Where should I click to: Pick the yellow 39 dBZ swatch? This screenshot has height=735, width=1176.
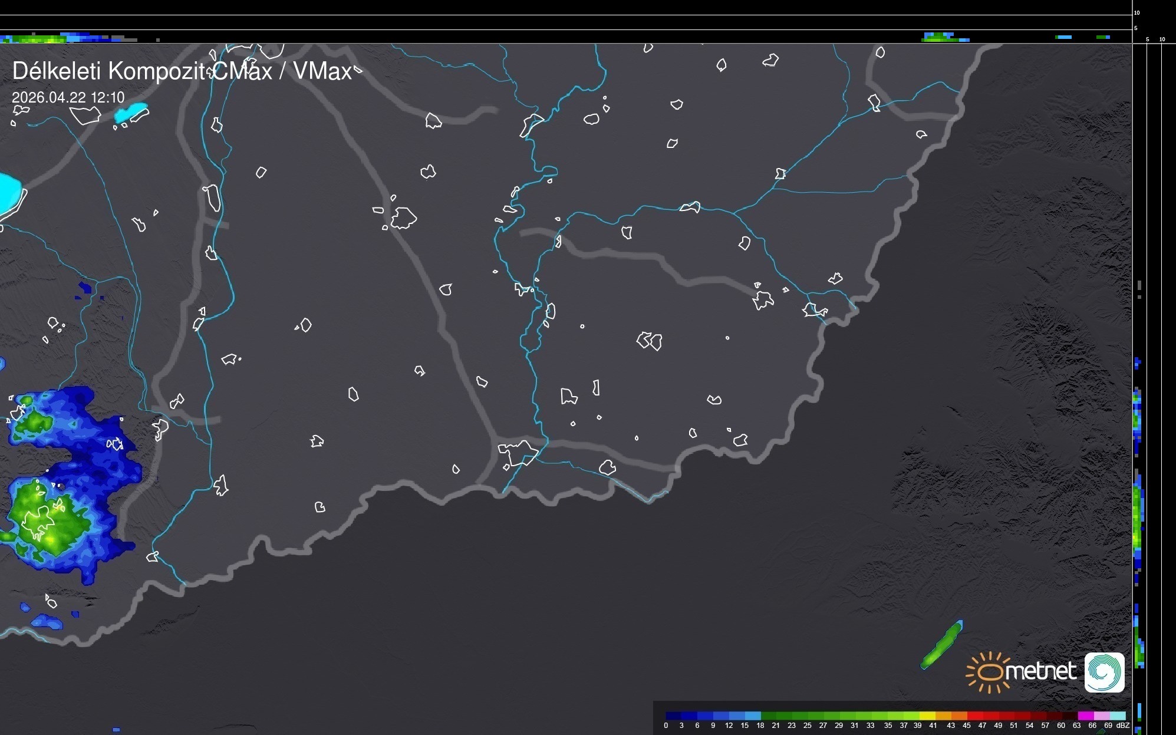(928, 716)
